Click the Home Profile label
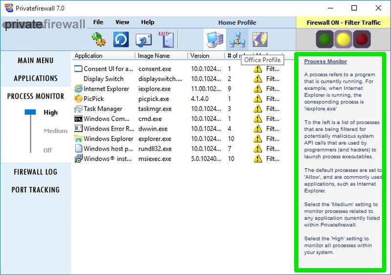 tap(237, 22)
